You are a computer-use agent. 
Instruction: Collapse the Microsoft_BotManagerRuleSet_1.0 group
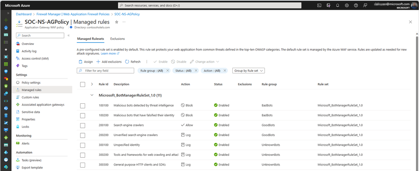point(92,95)
